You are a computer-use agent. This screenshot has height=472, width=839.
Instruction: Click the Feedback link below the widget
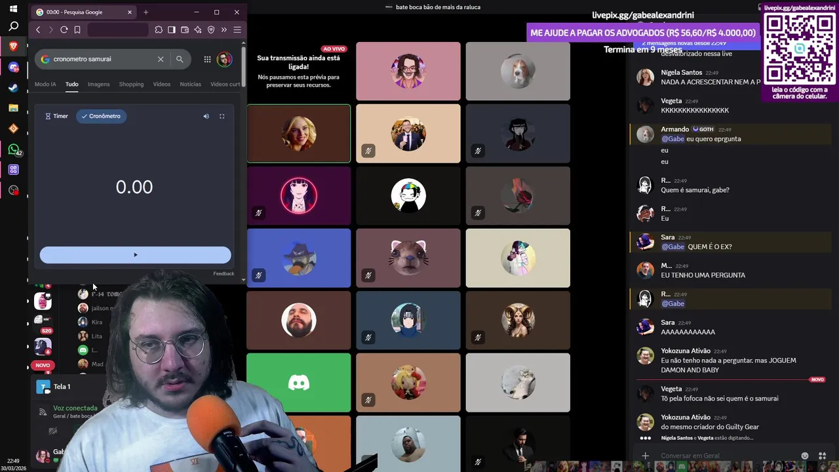[224, 273]
